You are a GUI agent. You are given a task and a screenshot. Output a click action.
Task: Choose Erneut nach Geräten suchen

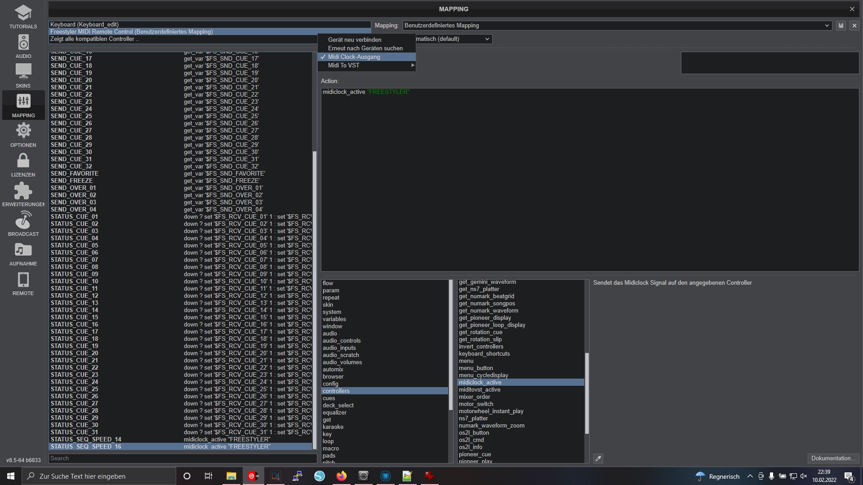[365, 48]
